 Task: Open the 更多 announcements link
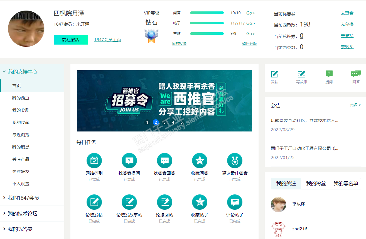coord(355,105)
